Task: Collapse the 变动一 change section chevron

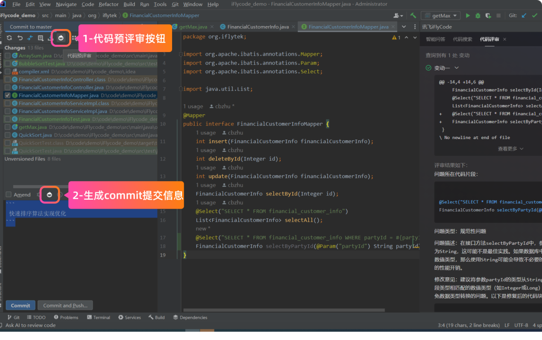Action: click(x=457, y=68)
